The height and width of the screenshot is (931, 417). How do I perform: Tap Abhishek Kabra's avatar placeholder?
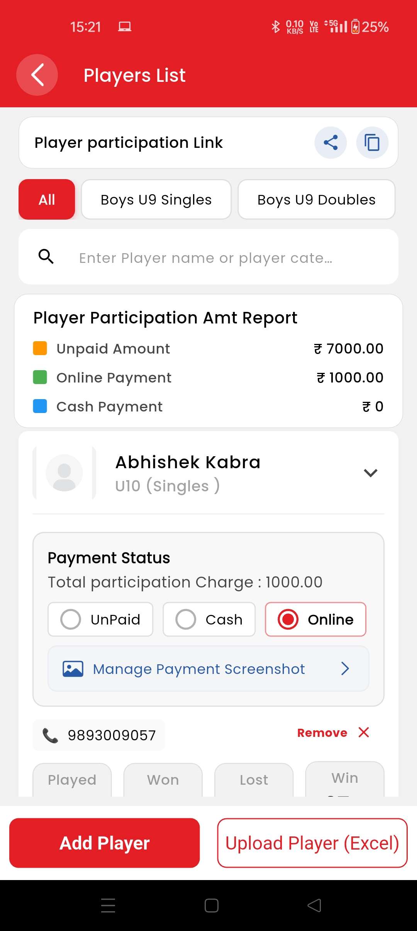click(64, 473)
